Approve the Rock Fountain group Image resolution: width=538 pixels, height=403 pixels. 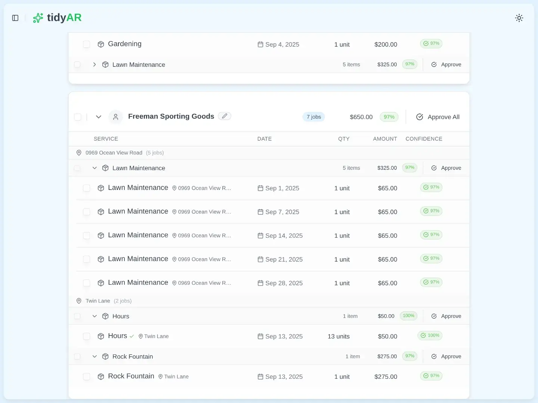(446, 356)
